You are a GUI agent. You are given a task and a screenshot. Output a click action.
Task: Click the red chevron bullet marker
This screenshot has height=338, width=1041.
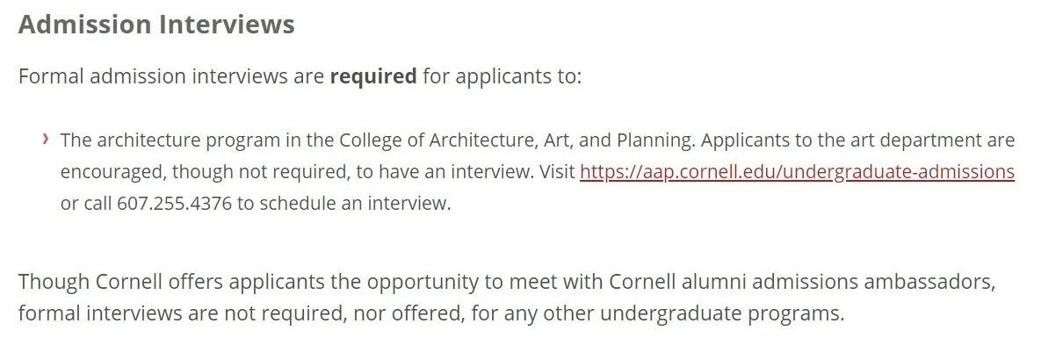45,140
